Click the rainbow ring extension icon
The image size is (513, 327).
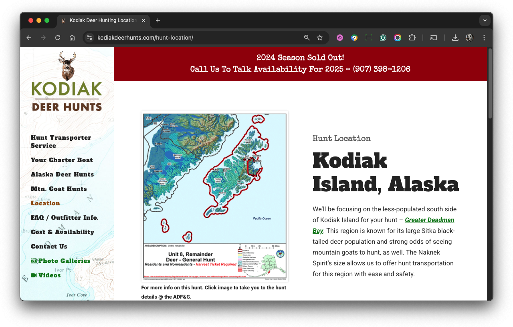click(398, 38)
